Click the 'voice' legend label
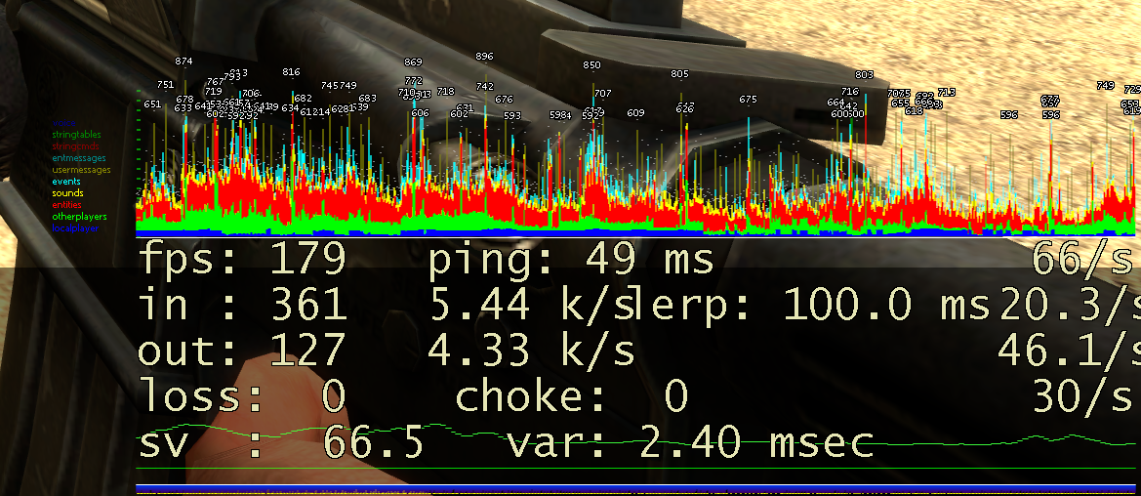Screen dimensions: 1141x496 [x=63, y=123]
